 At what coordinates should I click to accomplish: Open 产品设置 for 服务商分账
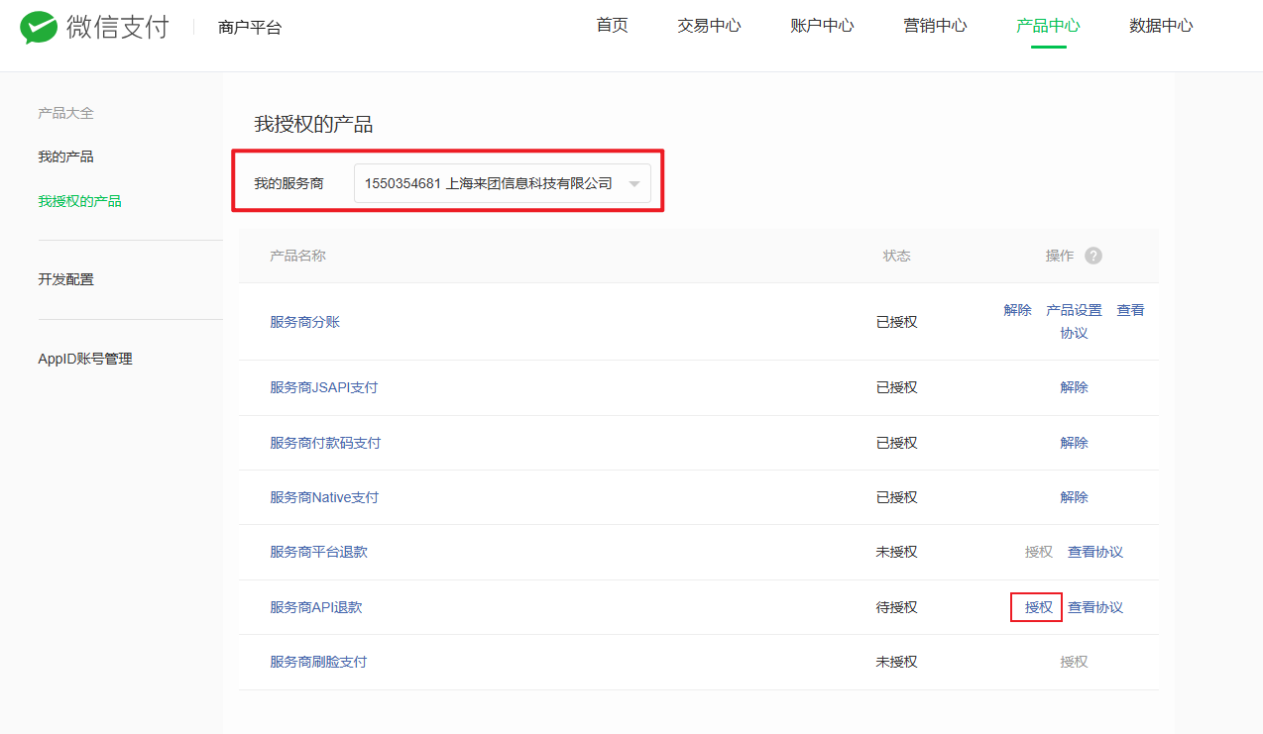[1074, 310]
